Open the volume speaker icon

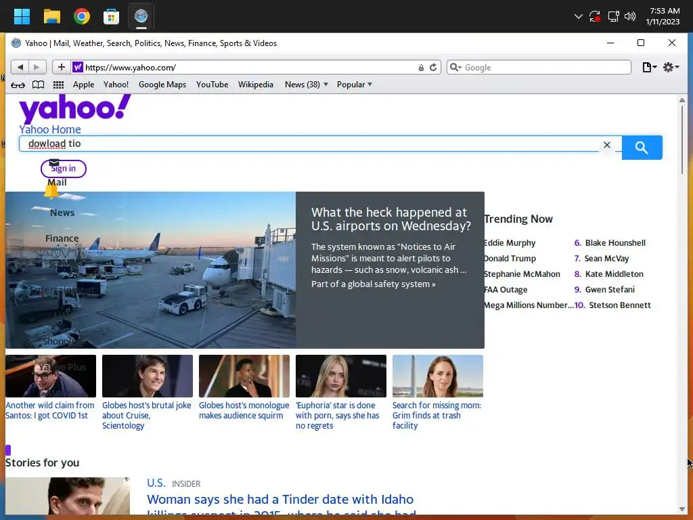click(x=630, y=16)
